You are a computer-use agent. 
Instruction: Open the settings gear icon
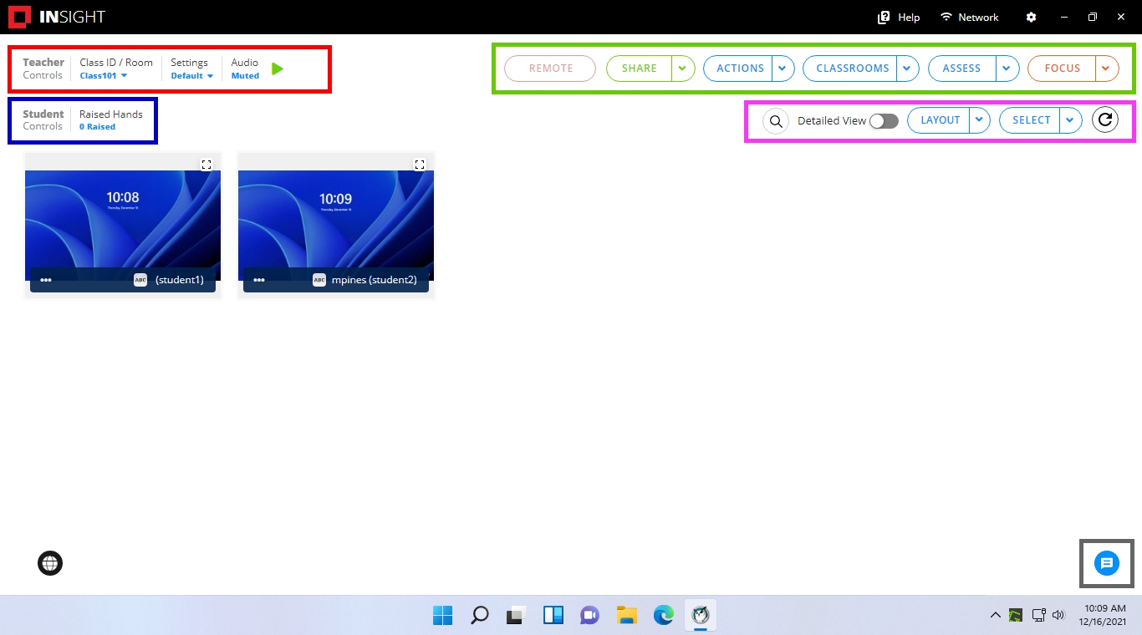point(1031,18)
